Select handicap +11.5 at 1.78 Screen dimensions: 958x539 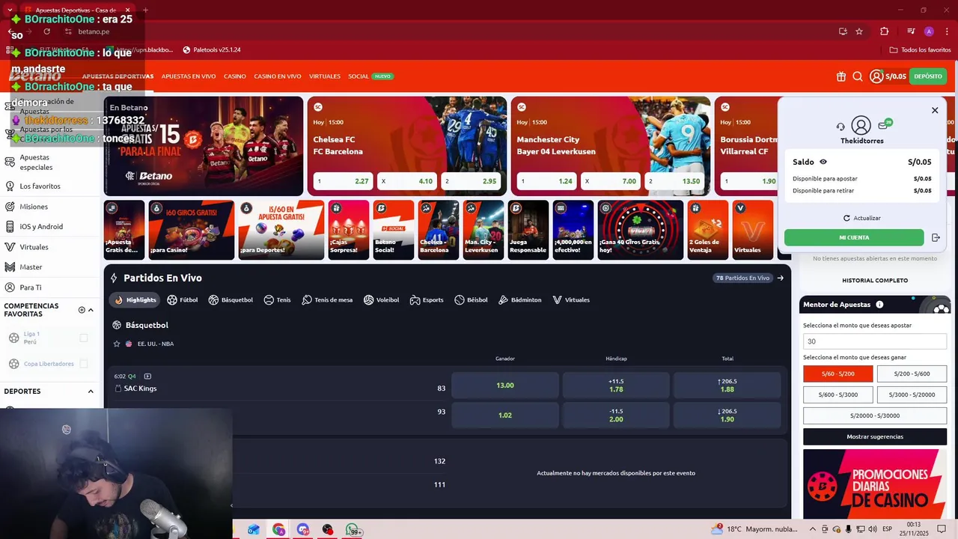[616, 385]
